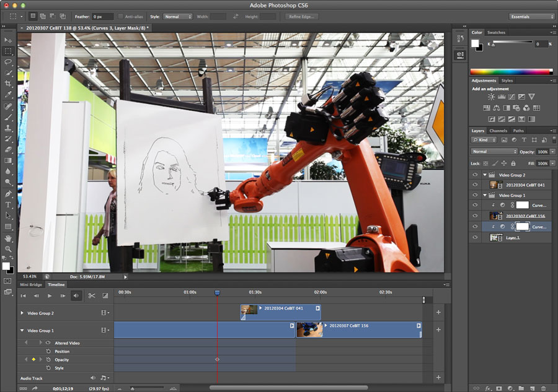
Task: Select the Move tool
Action: (9, 40)
